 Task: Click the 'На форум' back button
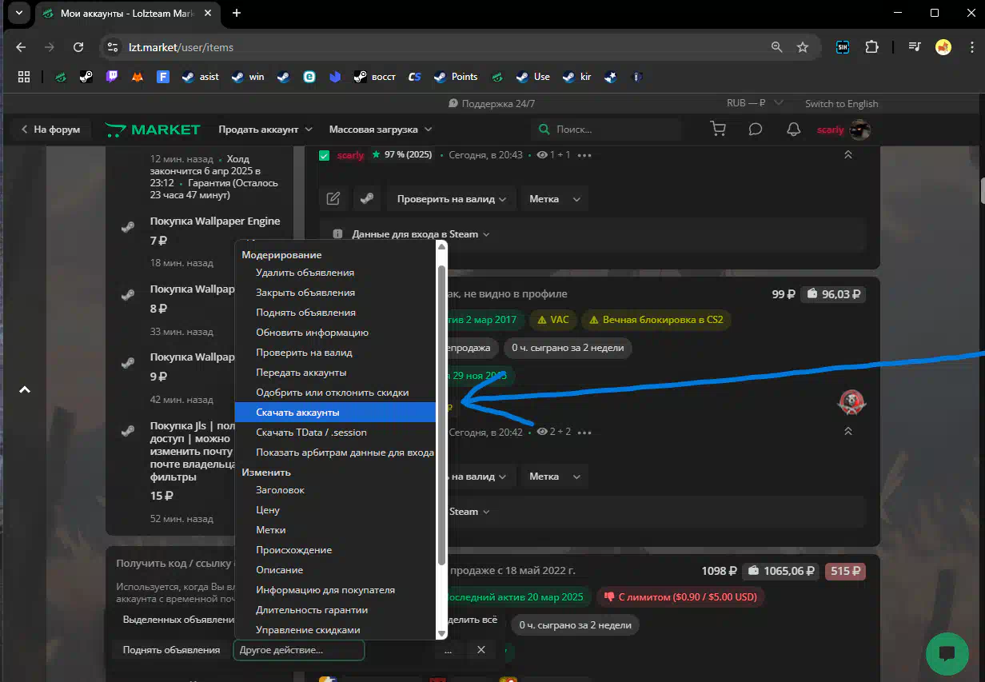[51, 130]
